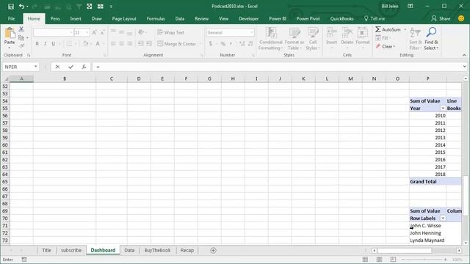The image size is (470, 264).
Task: Confirm entry with the checkmark icon
Action: click(70, 67)
